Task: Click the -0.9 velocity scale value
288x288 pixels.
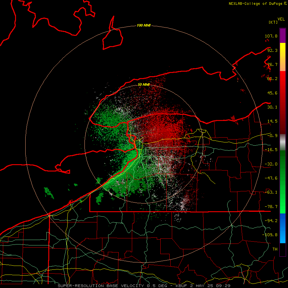Action: point(272,136)
